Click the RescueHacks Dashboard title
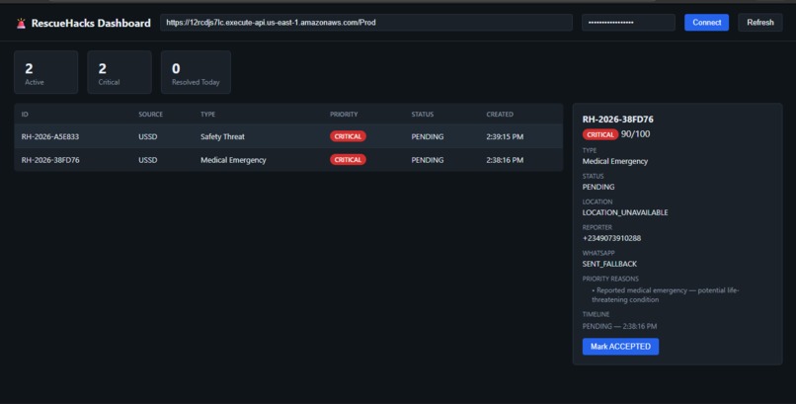 coord(91,23)
